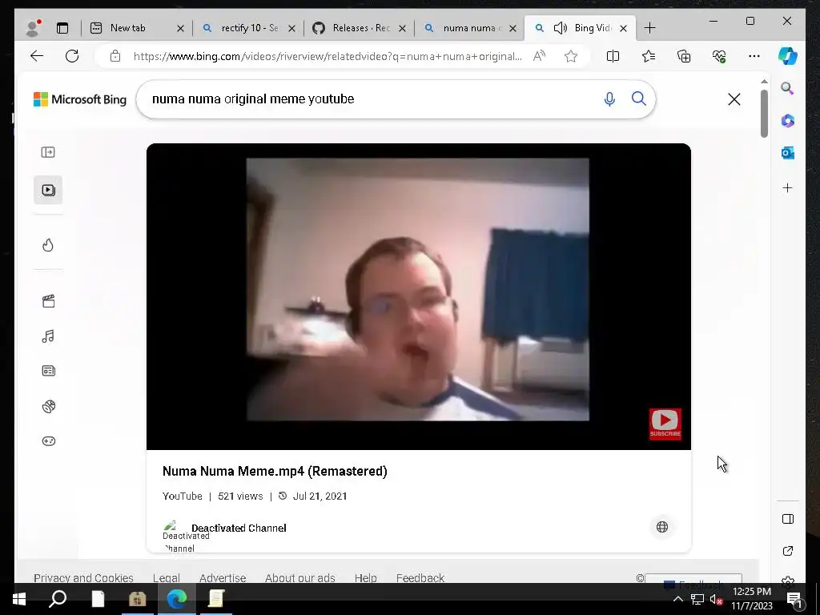Screen dimensions: 820x615
Task: Add this page to favorites
Action: point(570,56)
